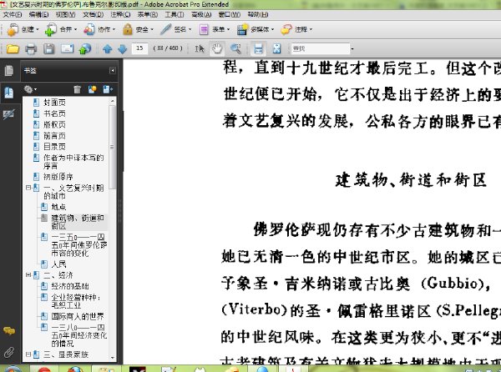This screenshot has width=501, height=372.
Task: Open the 窗口 (Window) menu
Action: (229, 14)
